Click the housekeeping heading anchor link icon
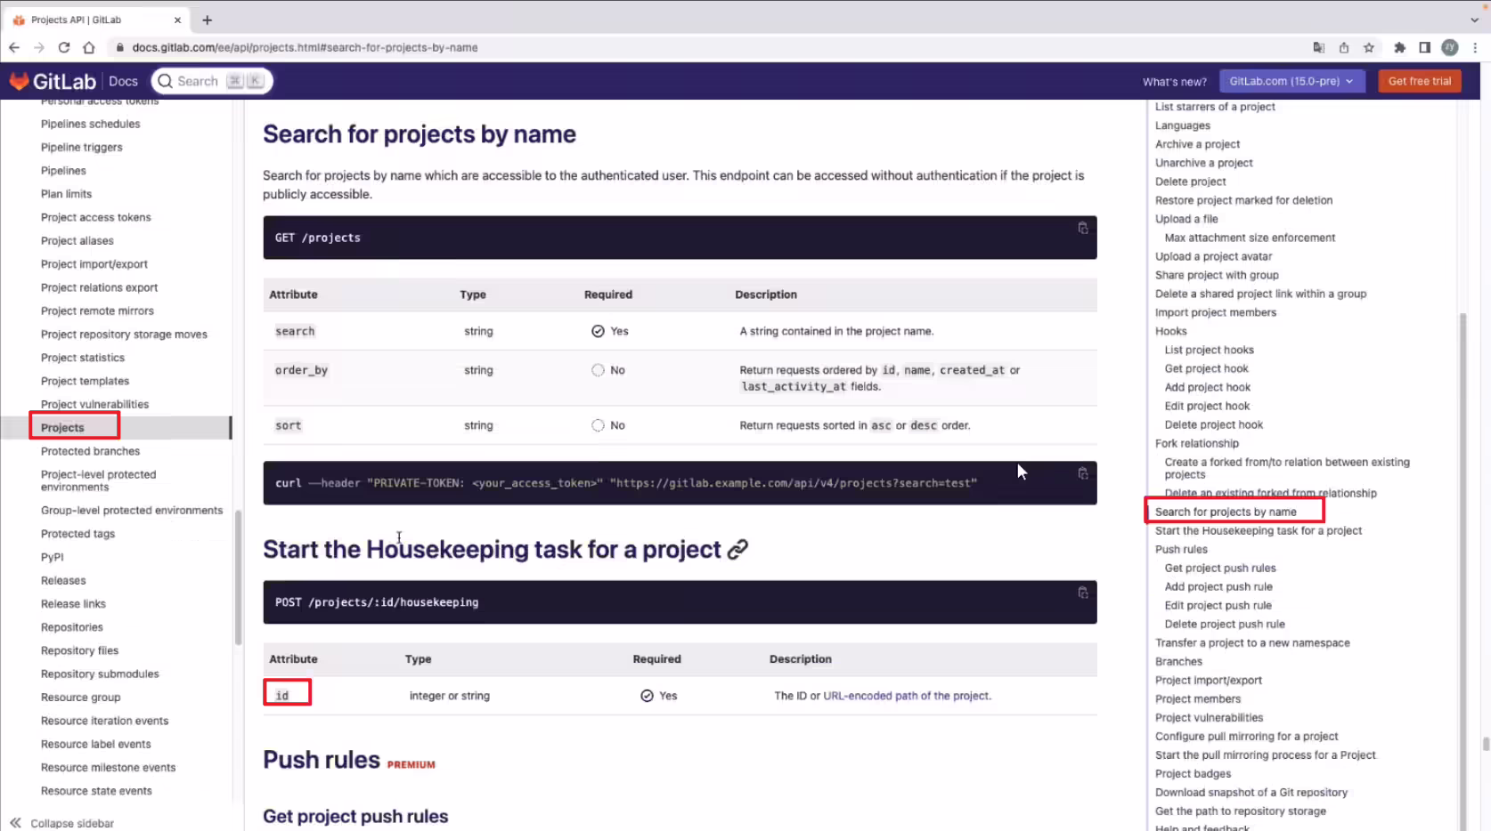The height and width of the screenshot is (831, 1491). coord(737,550)
